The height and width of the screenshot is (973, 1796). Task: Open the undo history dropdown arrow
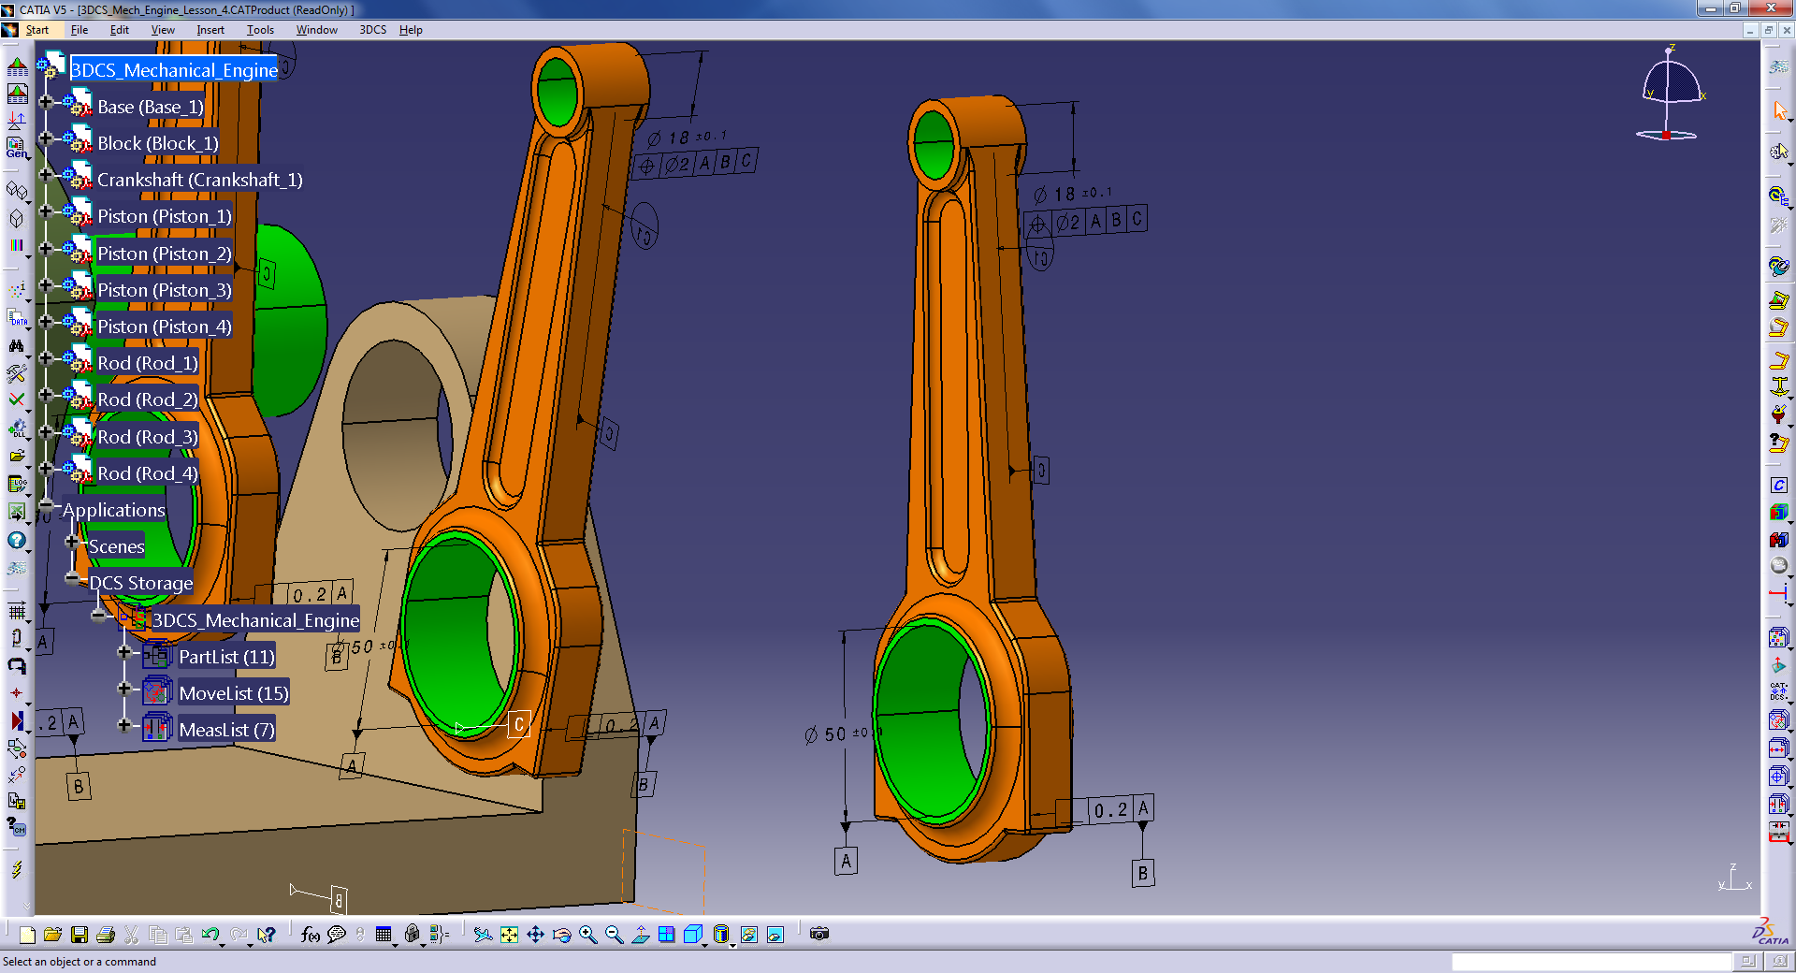coord(223,945)
